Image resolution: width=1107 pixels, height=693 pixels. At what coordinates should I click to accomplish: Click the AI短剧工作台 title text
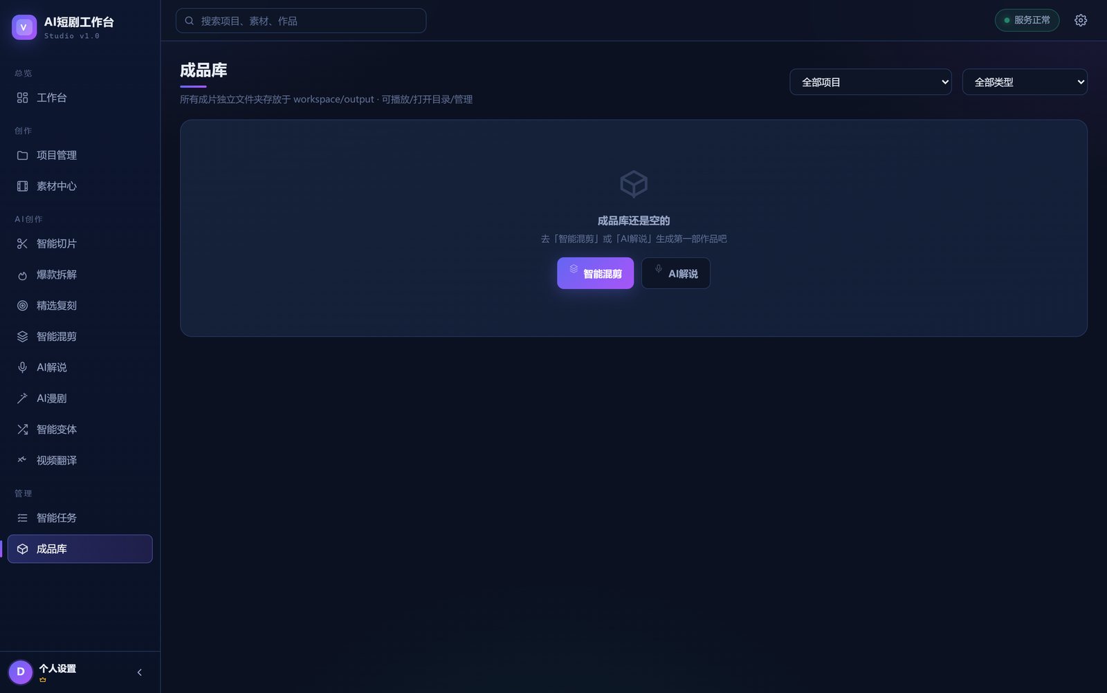(79, 22)
